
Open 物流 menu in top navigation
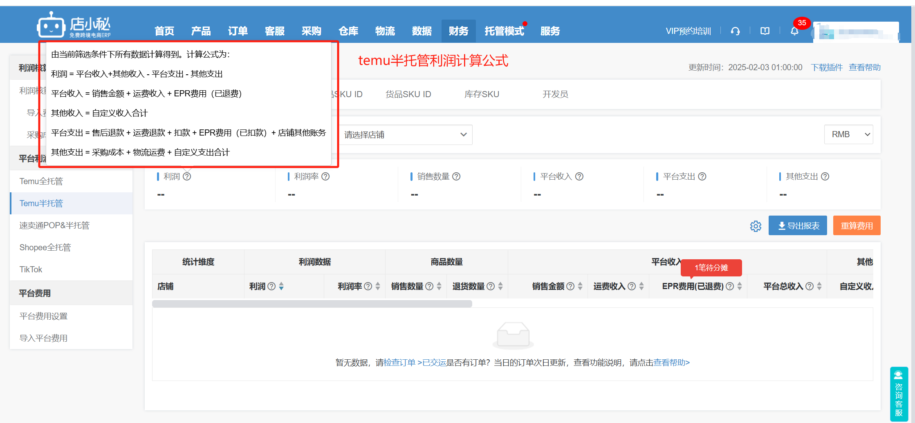(x=385, y=31)
